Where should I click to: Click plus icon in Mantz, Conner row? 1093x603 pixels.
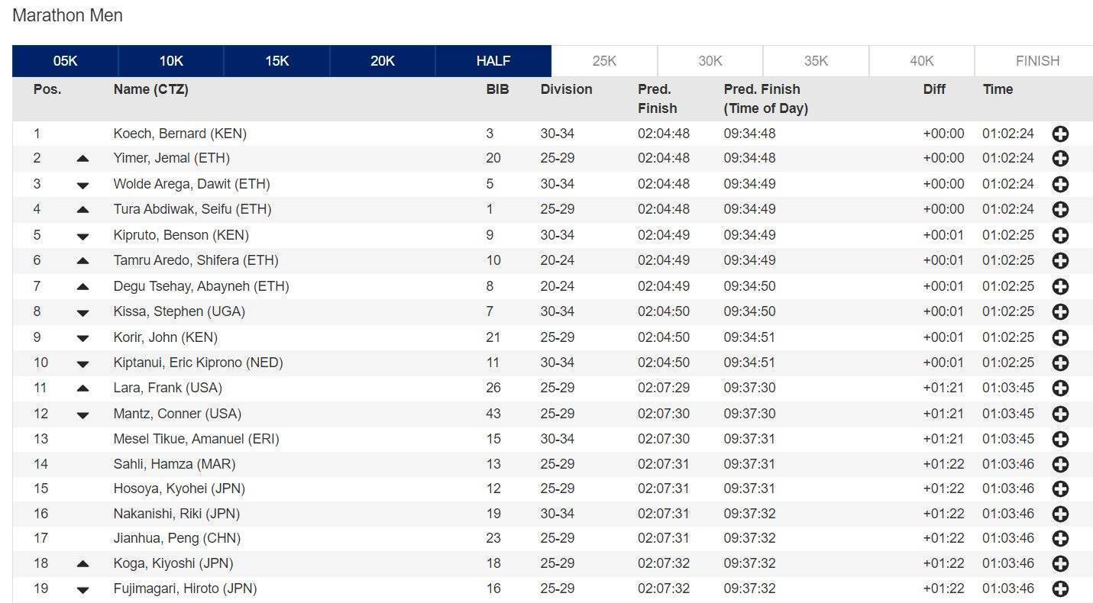[1060, 414]
